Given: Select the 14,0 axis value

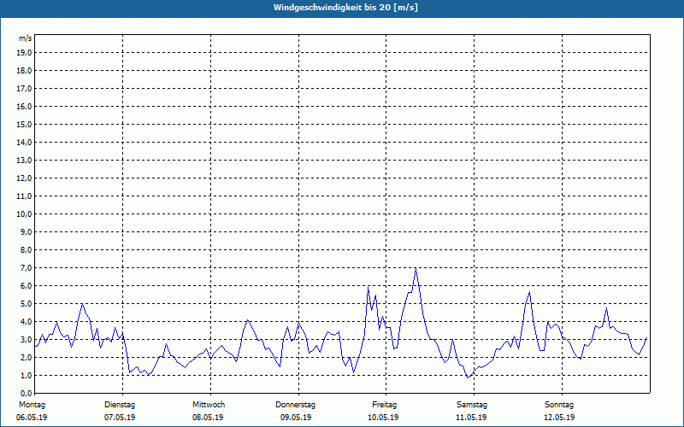Looking at the screenshot, I should coord(24,142).
